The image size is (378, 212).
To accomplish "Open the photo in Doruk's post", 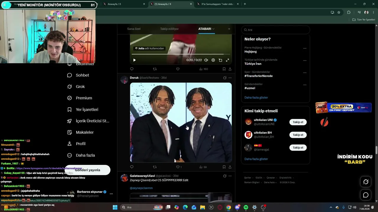I will [x=181, y=122].
